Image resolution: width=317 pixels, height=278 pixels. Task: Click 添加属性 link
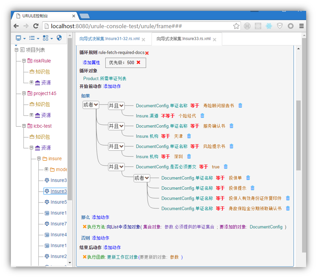(x=91, y=63)
